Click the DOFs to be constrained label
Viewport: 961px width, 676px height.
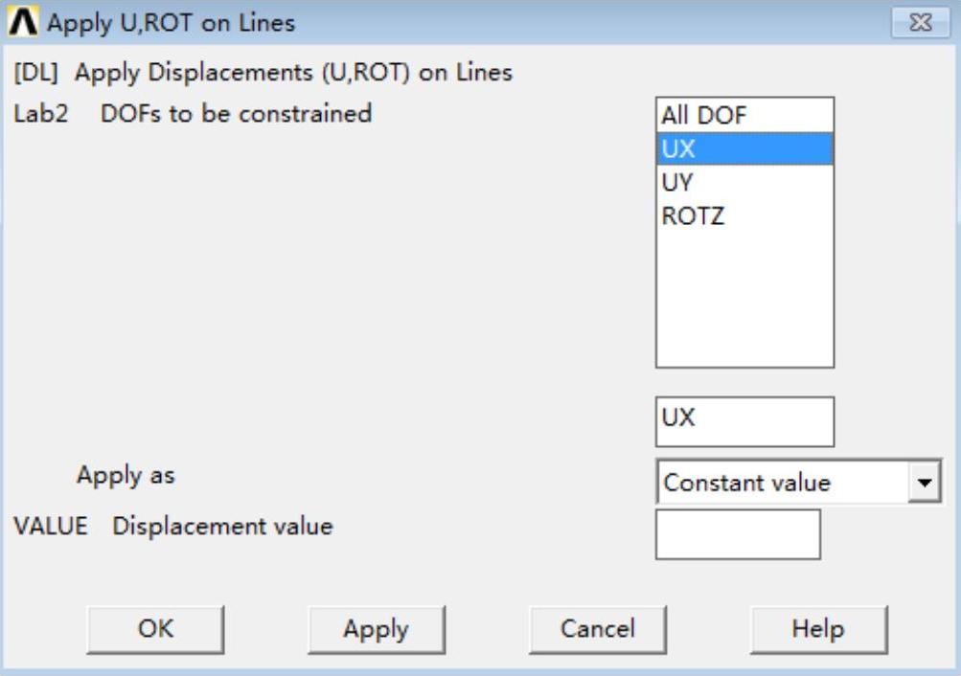pos(236,114)
